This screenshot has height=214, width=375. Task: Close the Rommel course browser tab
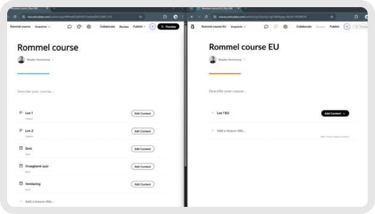[47, 8]
